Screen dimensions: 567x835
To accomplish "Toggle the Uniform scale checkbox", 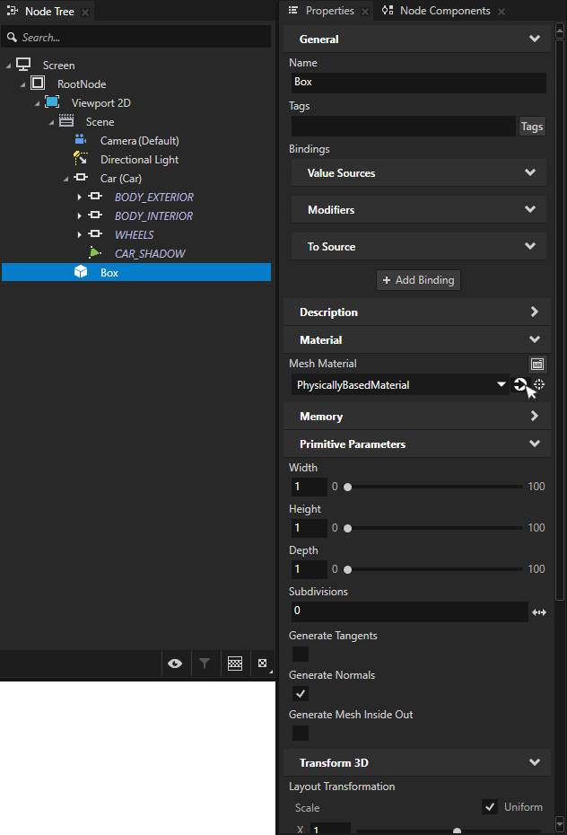I will [x=490, y=807].
